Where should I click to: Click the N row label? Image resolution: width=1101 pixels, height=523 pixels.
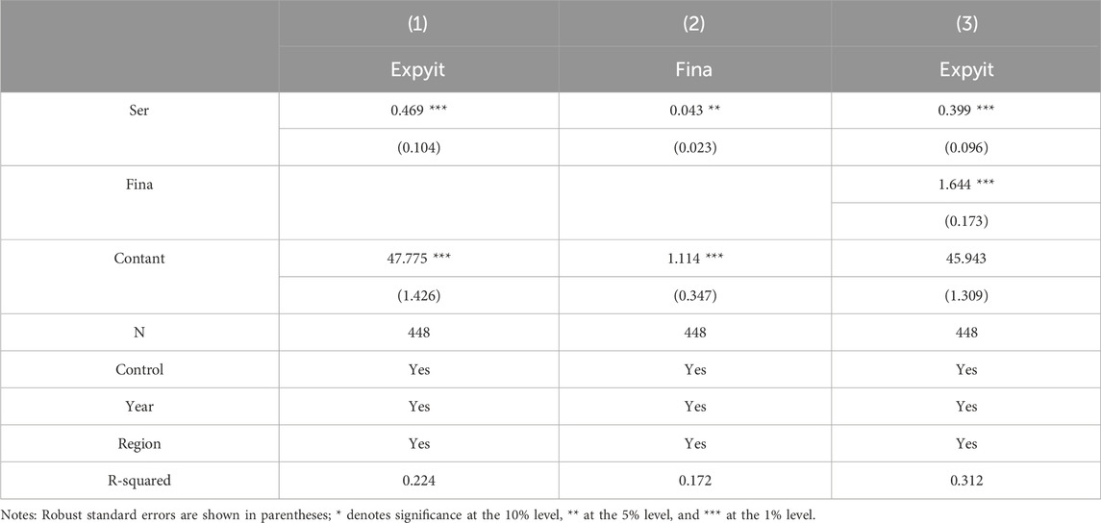click(139, 333)
